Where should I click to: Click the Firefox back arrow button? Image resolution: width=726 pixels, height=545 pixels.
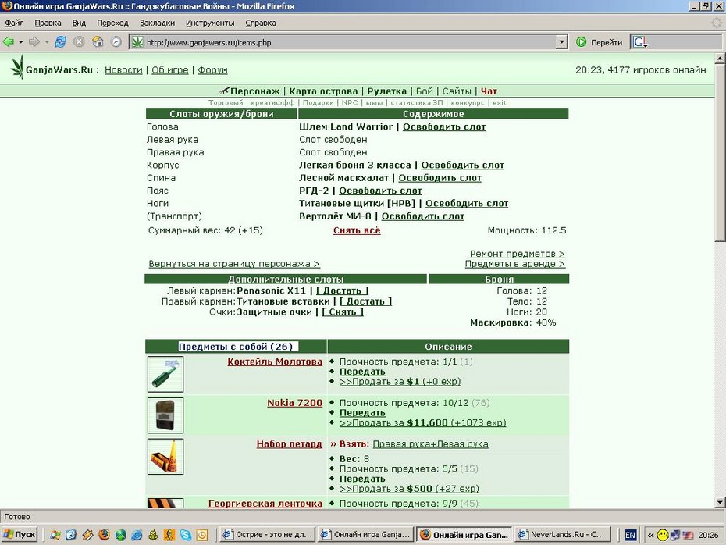(9, 42)
